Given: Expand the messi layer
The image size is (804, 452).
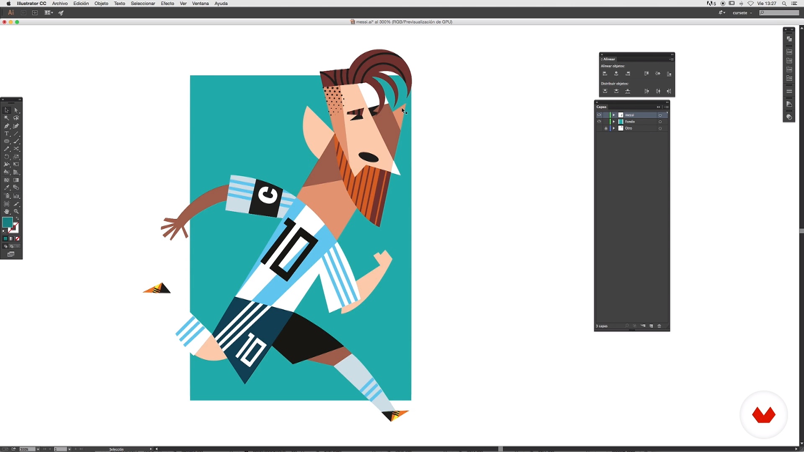Looking at the screenshot, I should 614,115.
